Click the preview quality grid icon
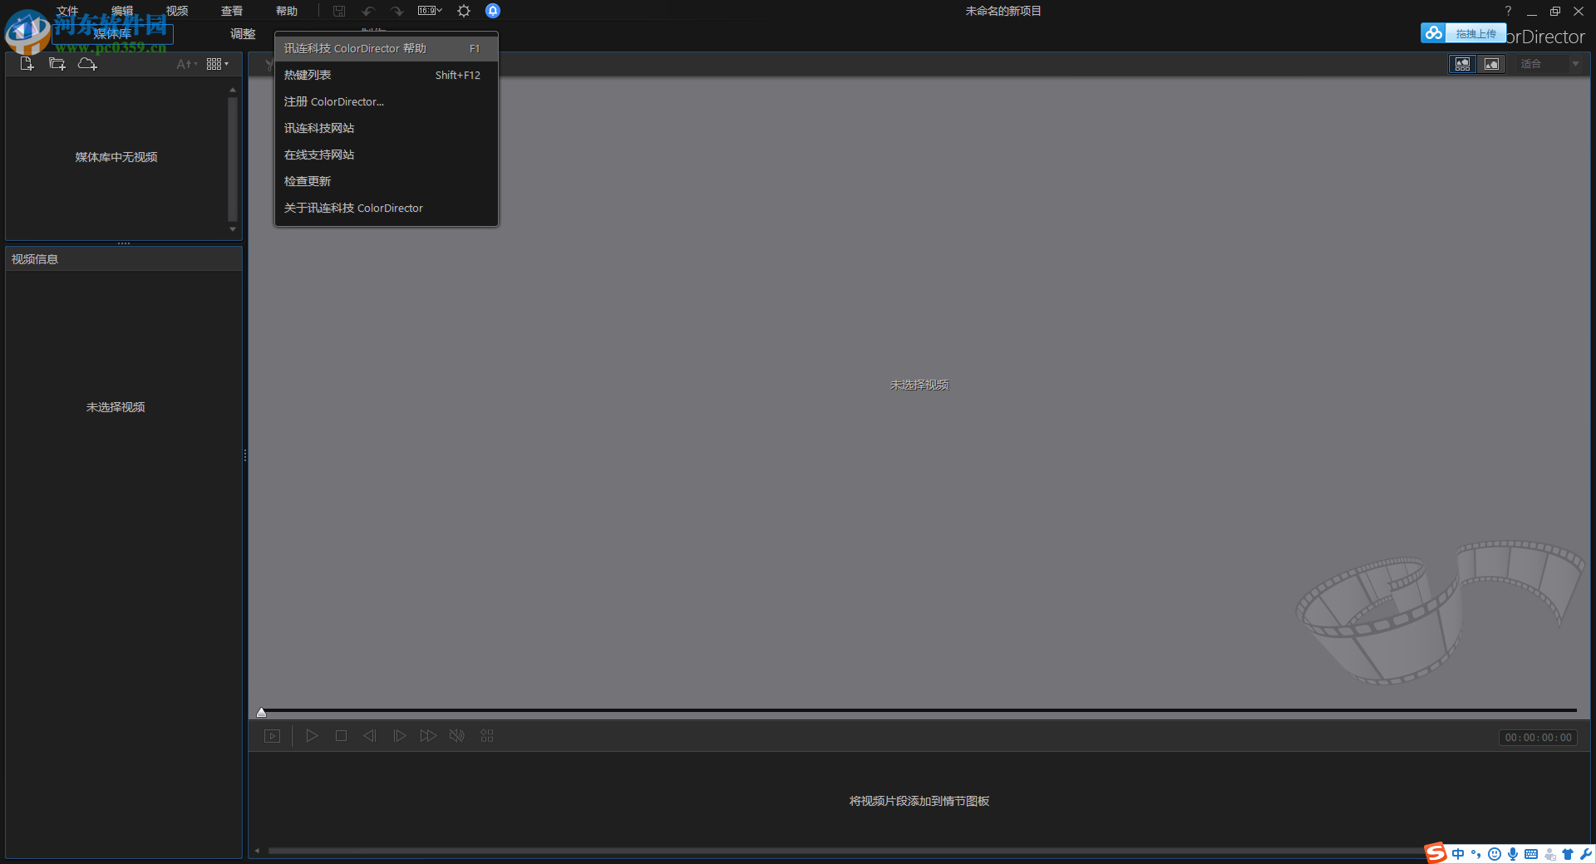1596x864 pixels. pyautogui.click(x=487, y=736)
